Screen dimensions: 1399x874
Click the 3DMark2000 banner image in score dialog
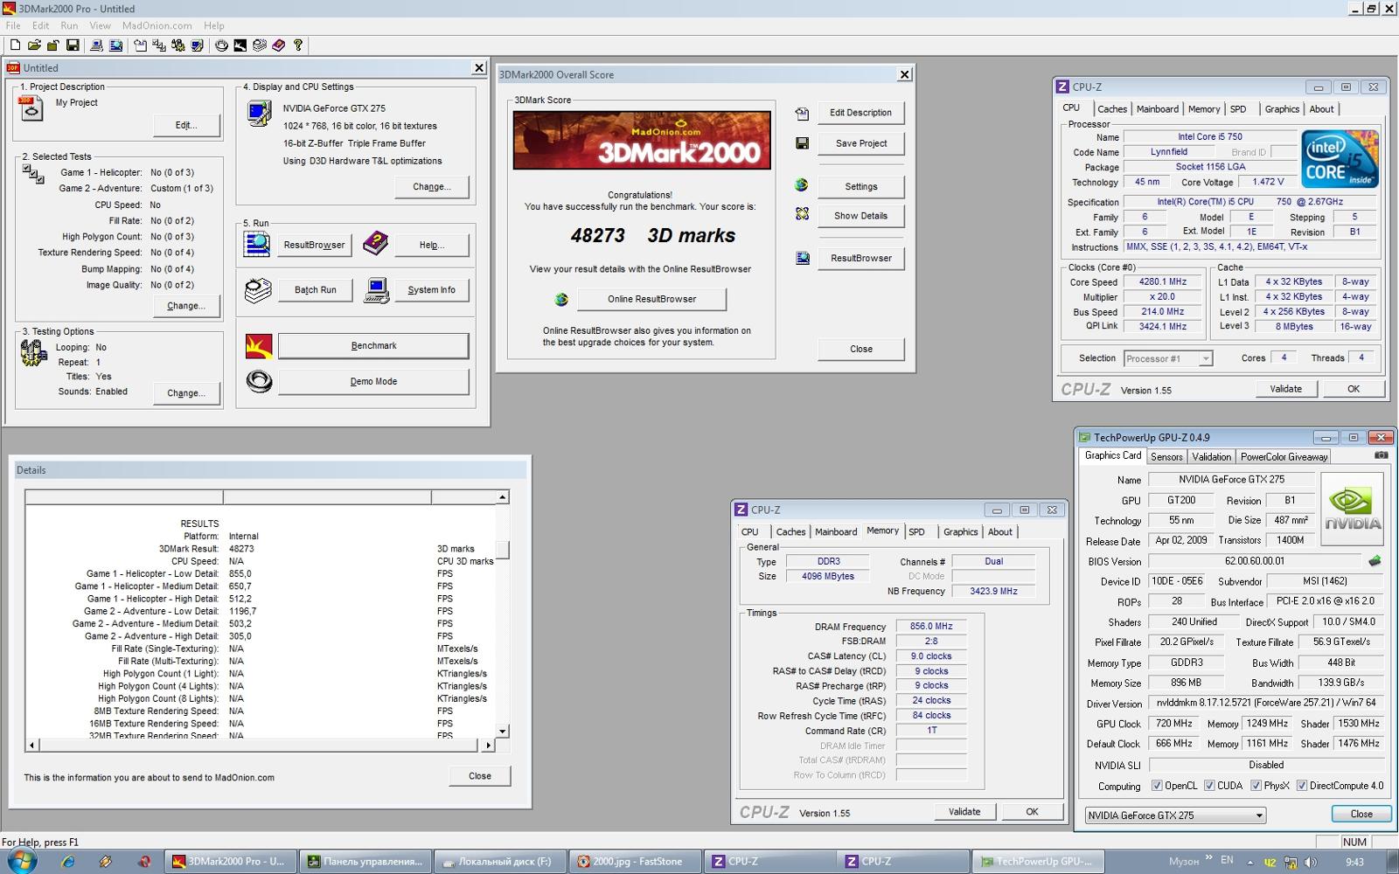pyautogui.click(x=642, y=140)
